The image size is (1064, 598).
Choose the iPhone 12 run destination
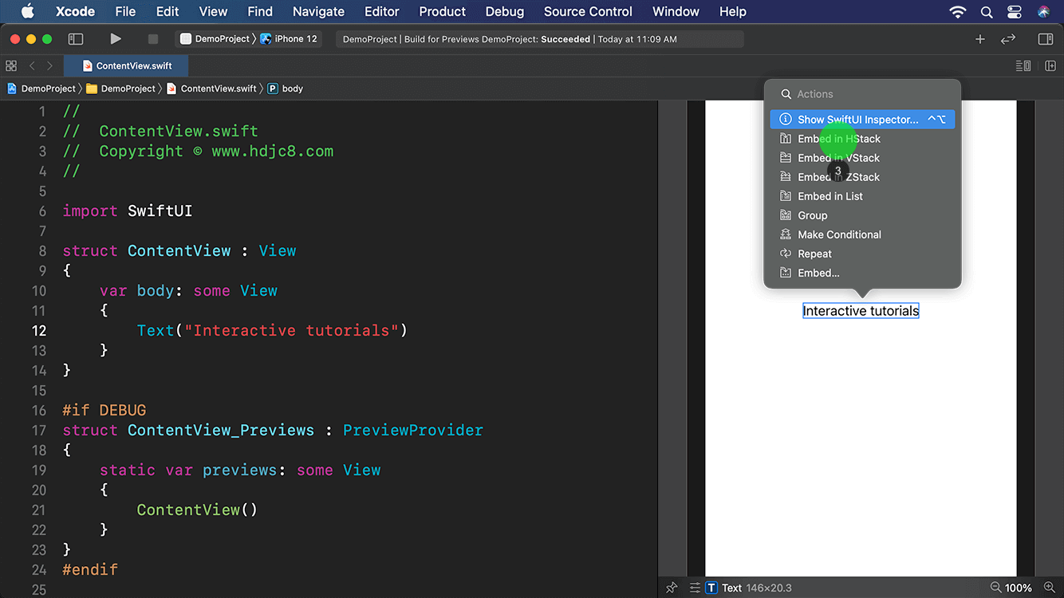point(289,39)
